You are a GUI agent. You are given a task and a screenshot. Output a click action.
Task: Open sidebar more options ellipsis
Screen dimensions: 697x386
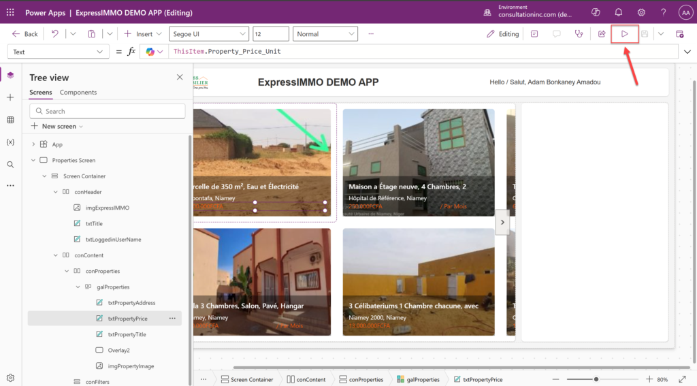pos(10,185)
